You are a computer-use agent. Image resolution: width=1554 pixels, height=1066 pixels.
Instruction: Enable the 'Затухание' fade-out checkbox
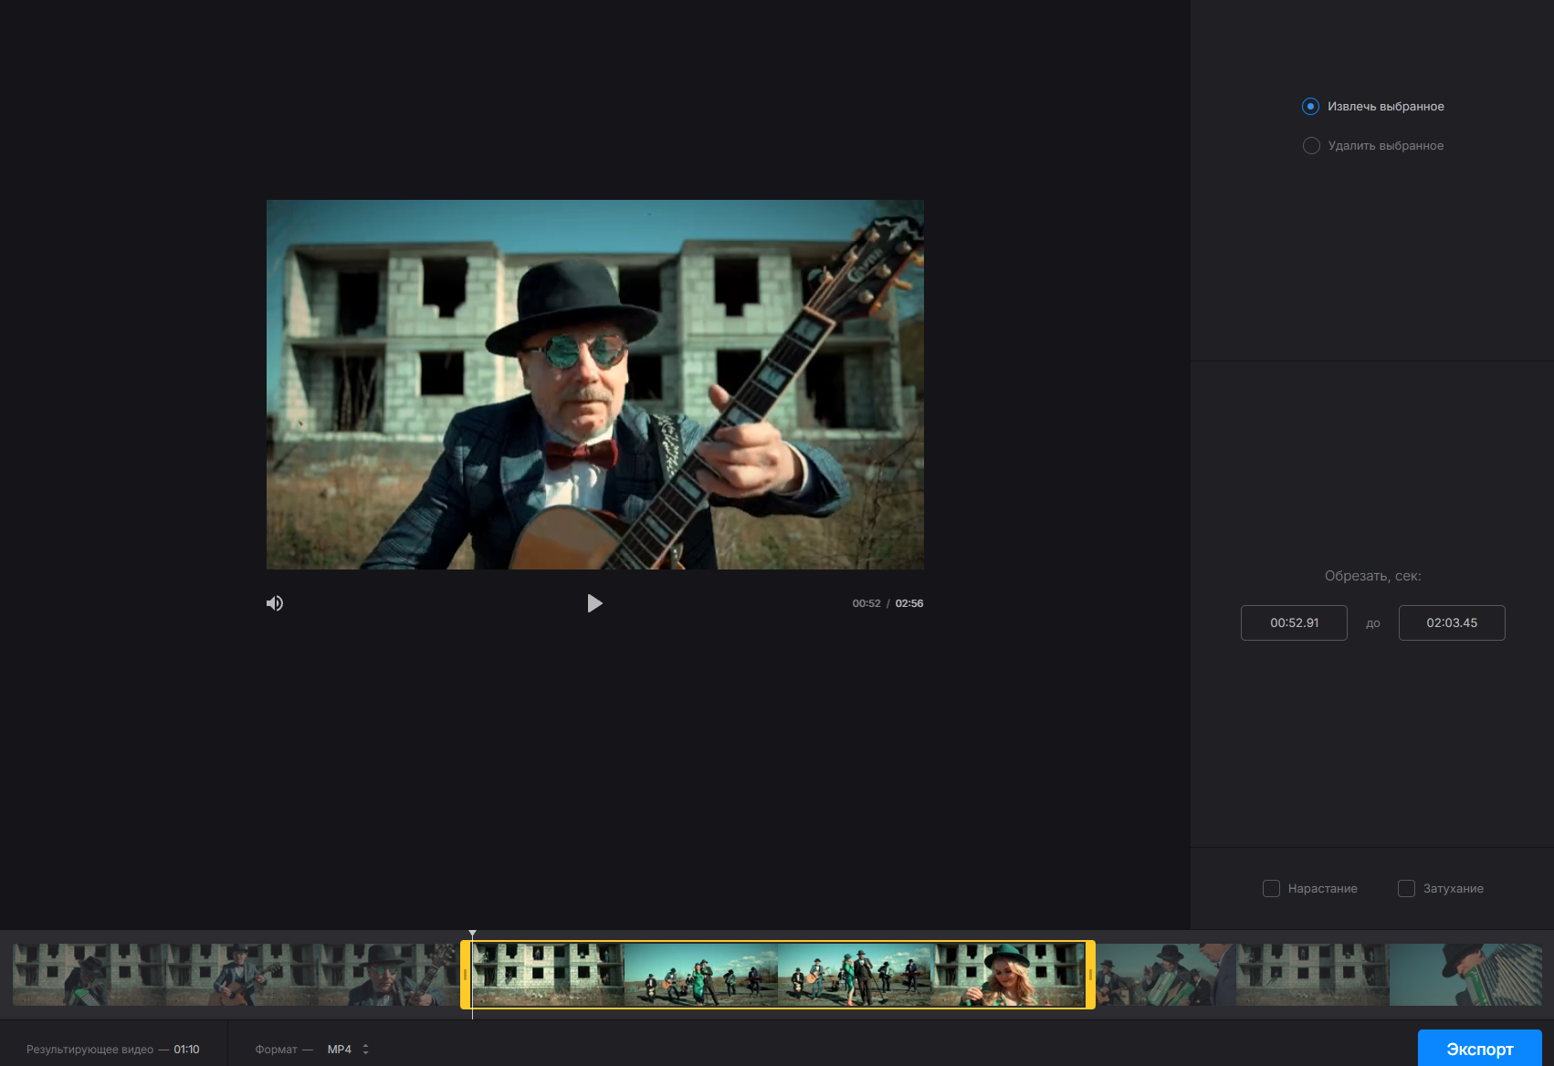[1406, 888]
